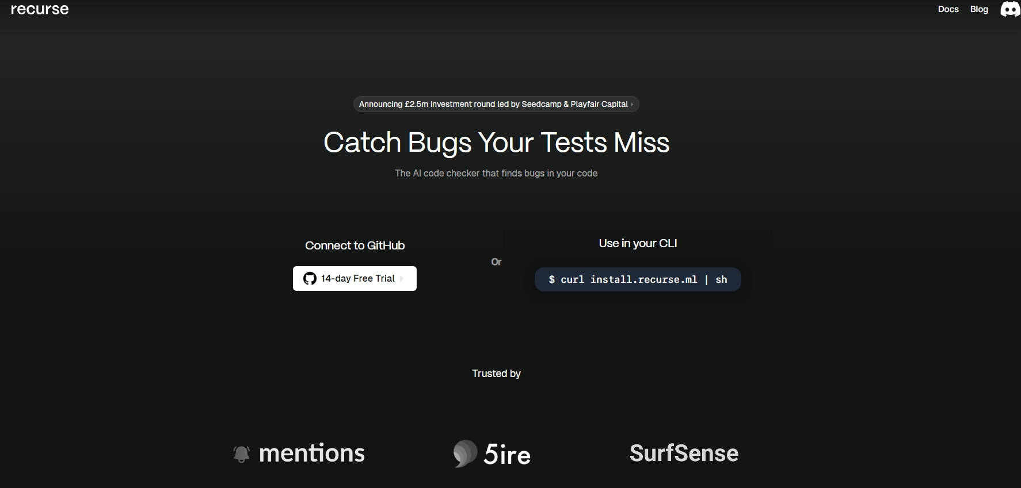Click the Catch Bugs Your Tests Miss headline

point(496,143)
